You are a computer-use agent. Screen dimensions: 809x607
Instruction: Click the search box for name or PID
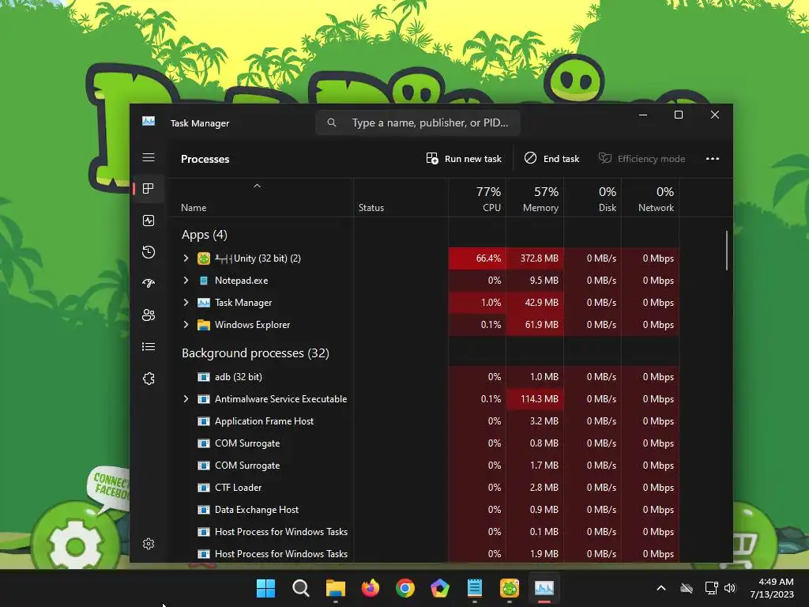tap(417, 123)
